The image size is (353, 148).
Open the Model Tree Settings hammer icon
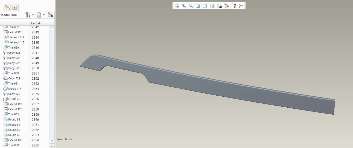point(28,15)
